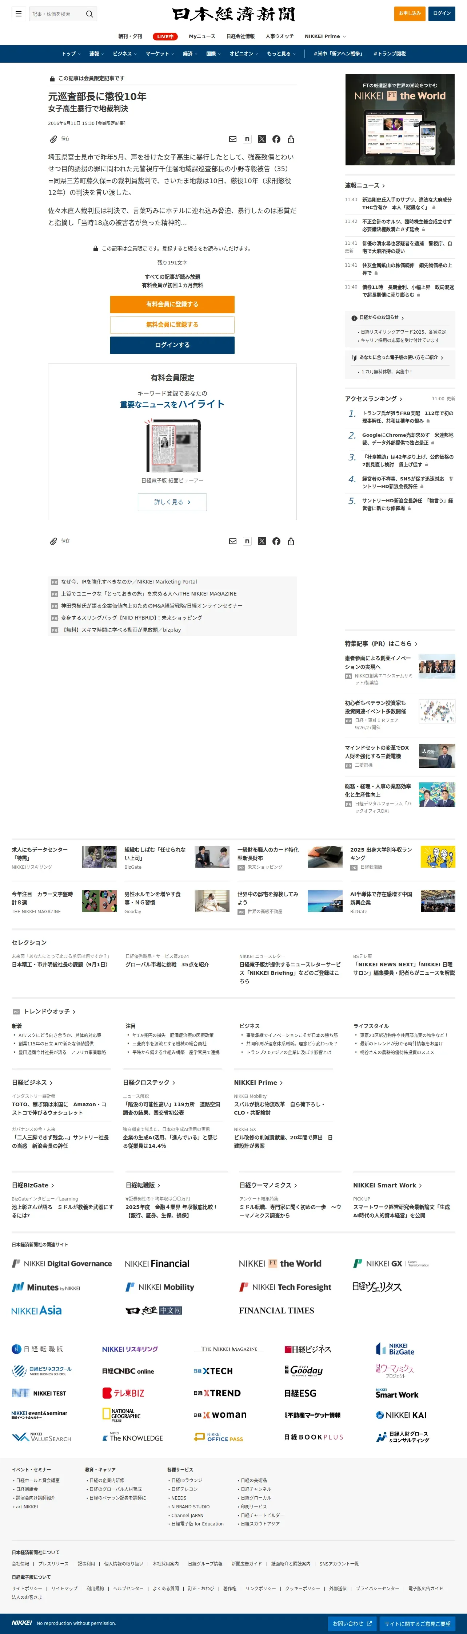Open bottom share/export icon
467x1634 pixels.
pos(291,541)
